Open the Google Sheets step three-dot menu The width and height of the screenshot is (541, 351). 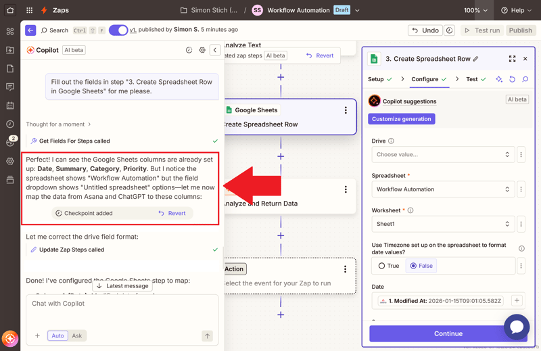[x=346, y=110]
